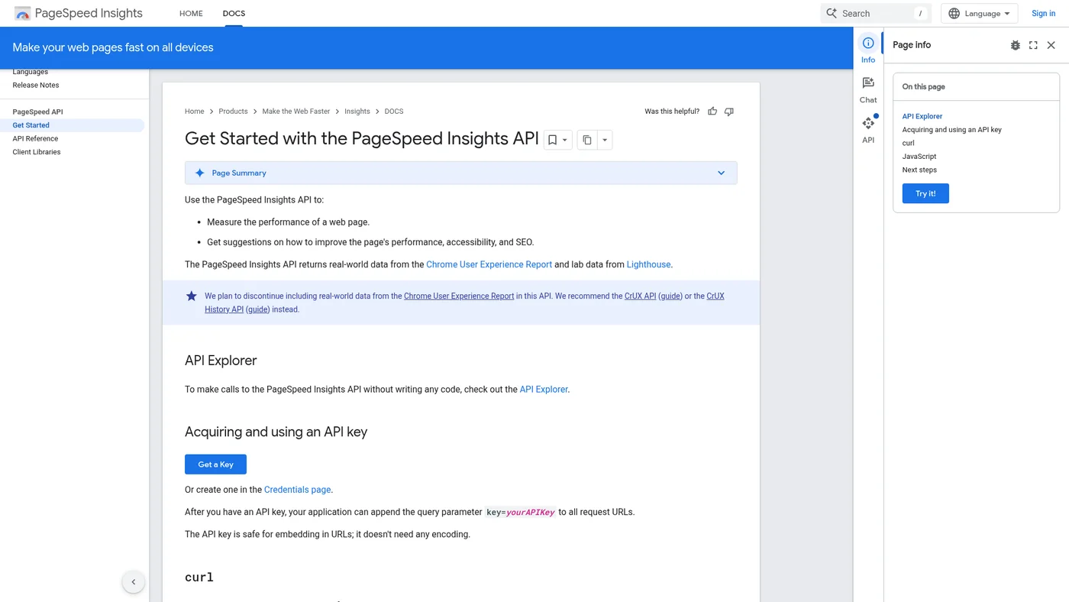The width and height of the screenshot is (1069, 602).
Task: Click the copy page icon beside the title
Action: pyautogui.click(x=586, y=140)
